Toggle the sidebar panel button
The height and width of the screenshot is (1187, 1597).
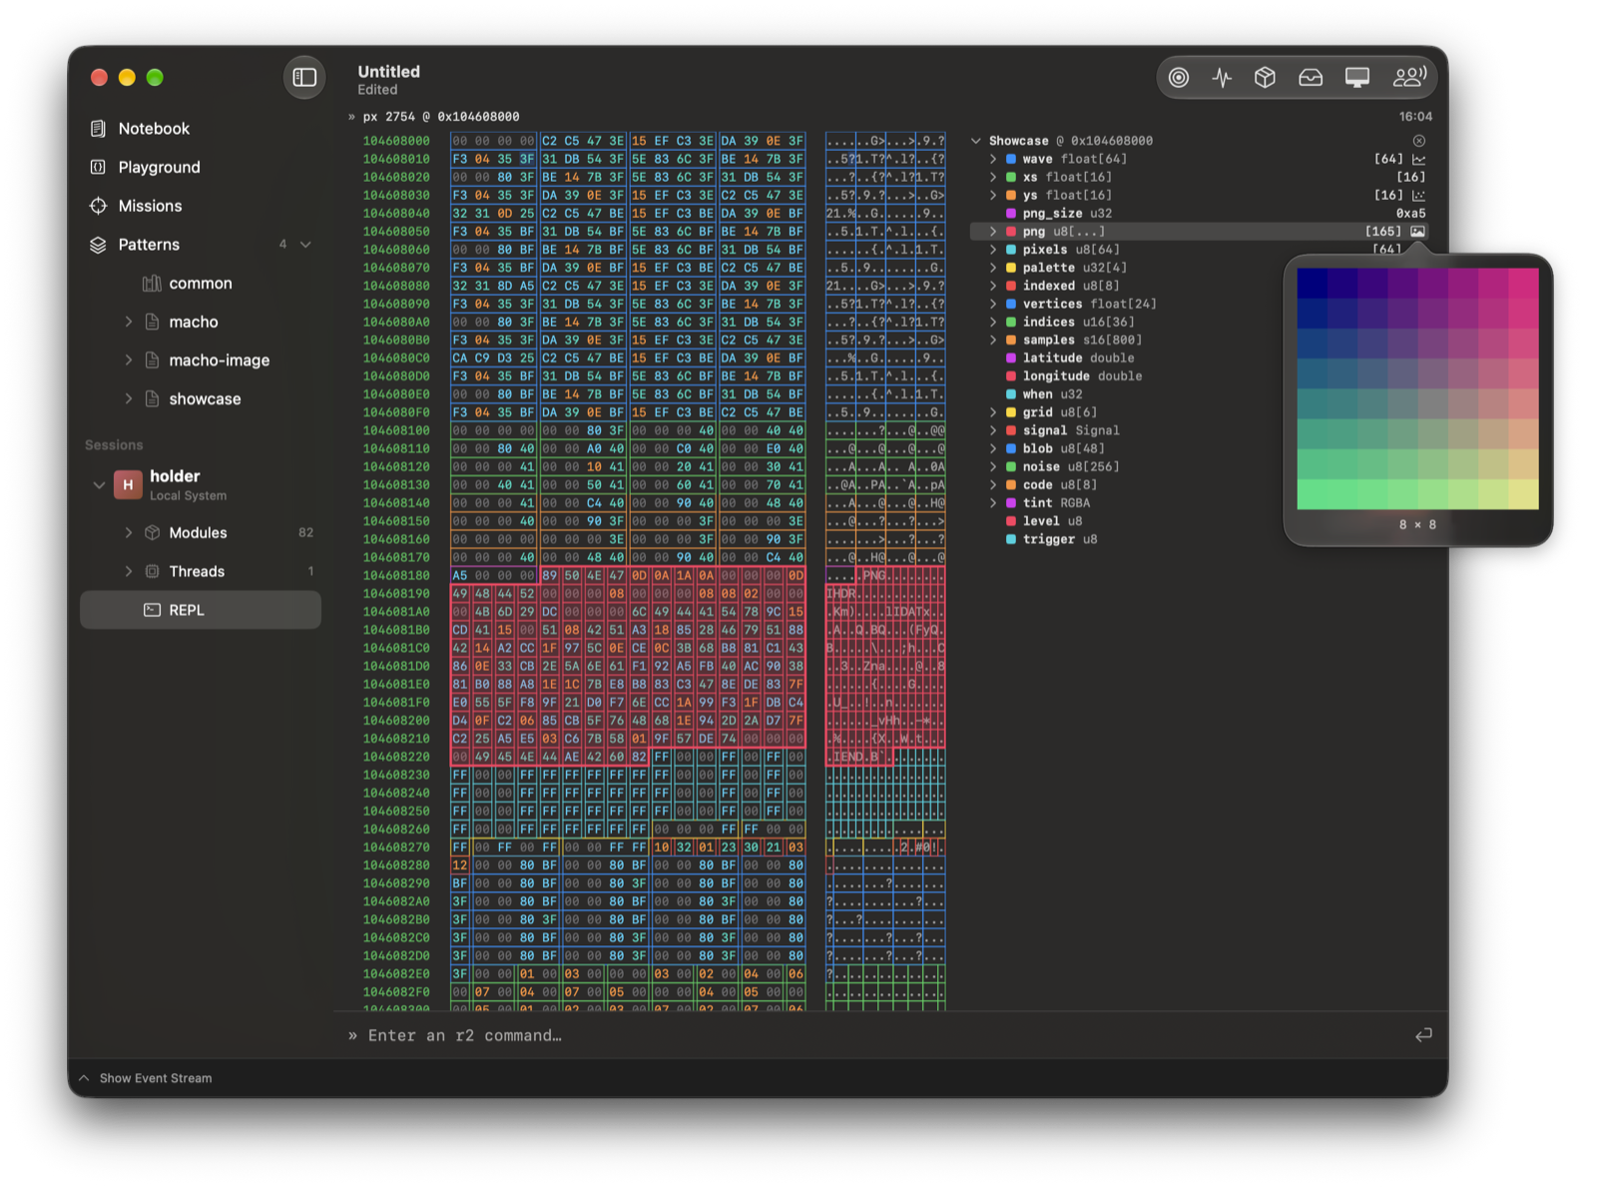click(x=304, y=77)
